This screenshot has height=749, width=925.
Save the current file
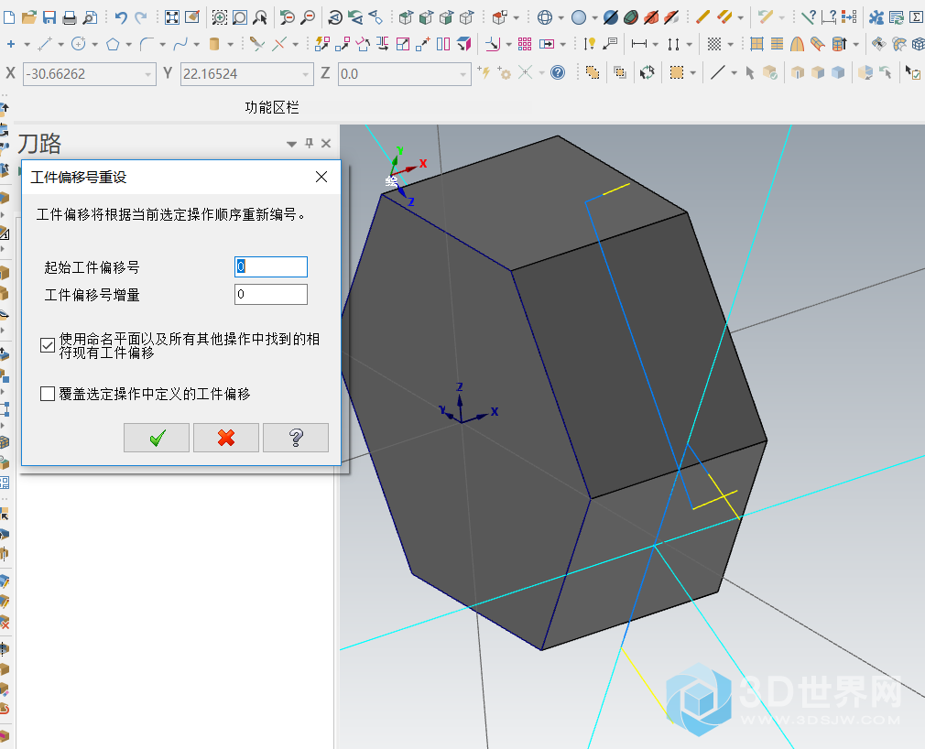tap(49, 17)
